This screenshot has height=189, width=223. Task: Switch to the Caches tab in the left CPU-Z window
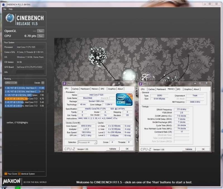point(75,89)
